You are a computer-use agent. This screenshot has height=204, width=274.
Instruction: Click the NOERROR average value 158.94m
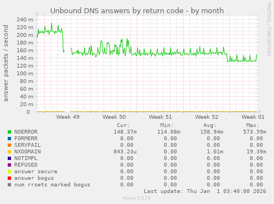(212, 132)
